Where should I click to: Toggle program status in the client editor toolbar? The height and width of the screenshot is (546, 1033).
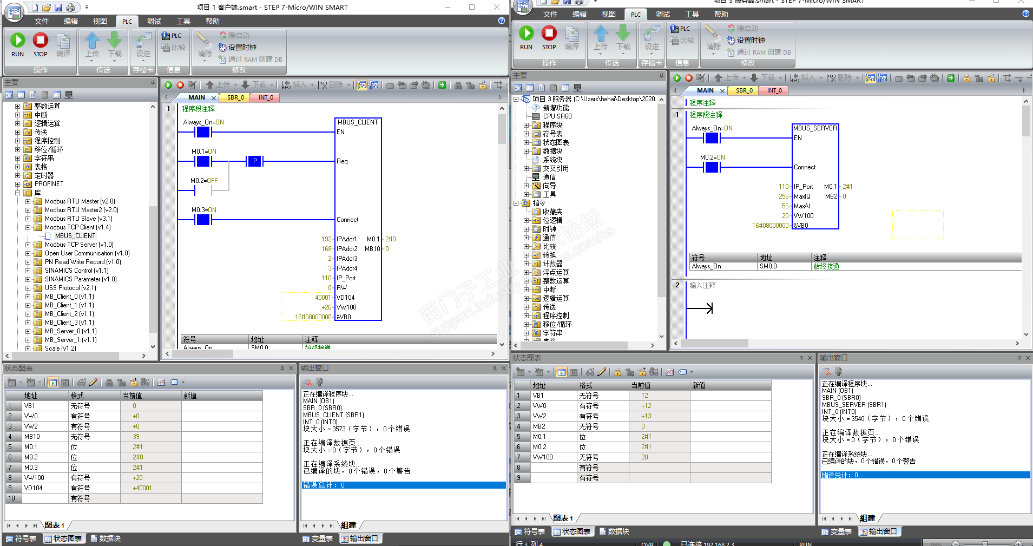click(x=362, y=85)
